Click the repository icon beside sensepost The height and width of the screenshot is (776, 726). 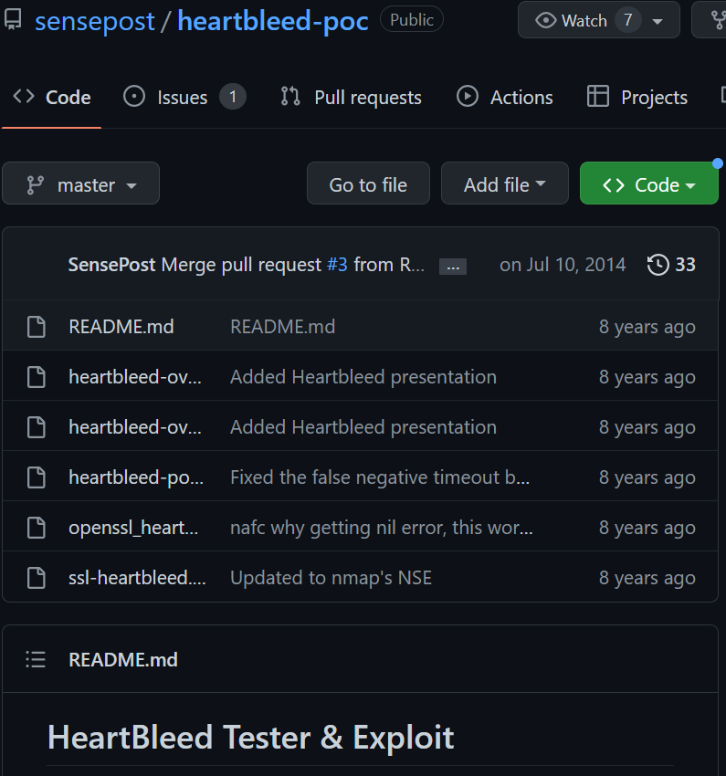[x=13, y=20]
